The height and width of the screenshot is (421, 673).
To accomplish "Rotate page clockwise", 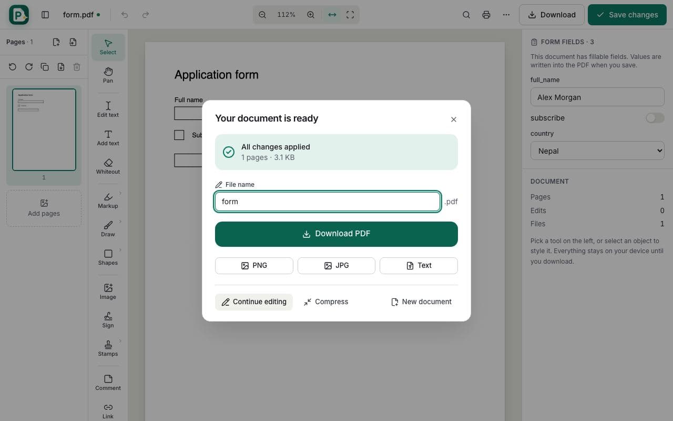I will (29, 67).
